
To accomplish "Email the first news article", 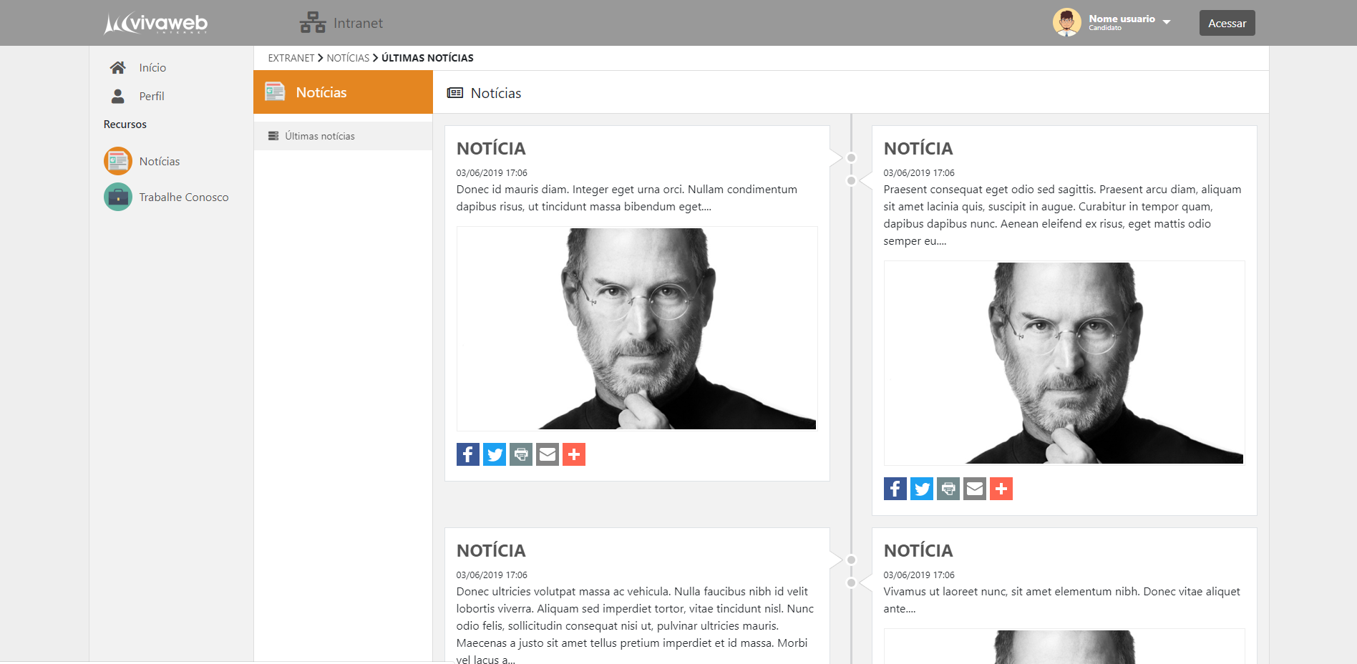I will tap(547, 454).
